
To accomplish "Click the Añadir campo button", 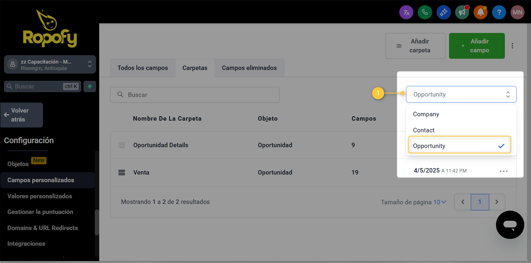I will 476,46.
